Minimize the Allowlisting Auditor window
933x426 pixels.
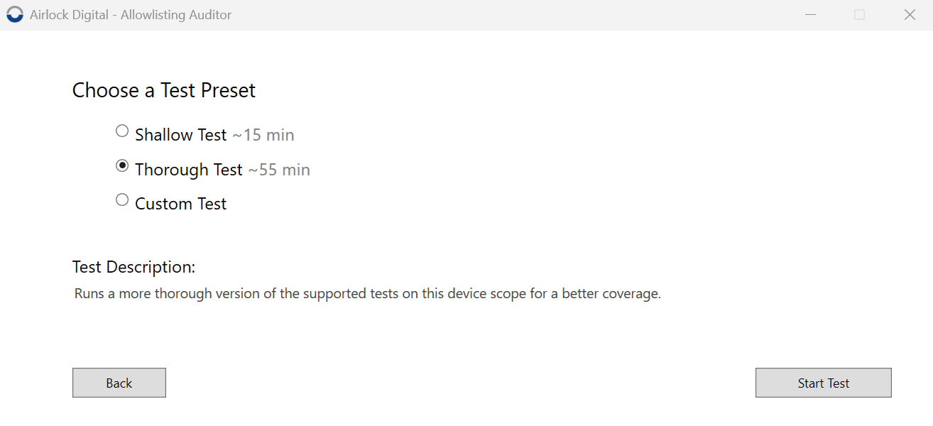(809, 15)
